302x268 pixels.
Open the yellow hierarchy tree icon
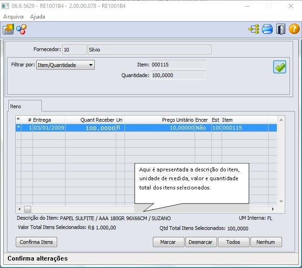pos(254,29)
